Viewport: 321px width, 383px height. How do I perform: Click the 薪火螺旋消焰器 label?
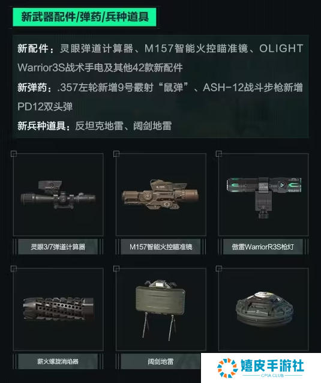point(58,361)
